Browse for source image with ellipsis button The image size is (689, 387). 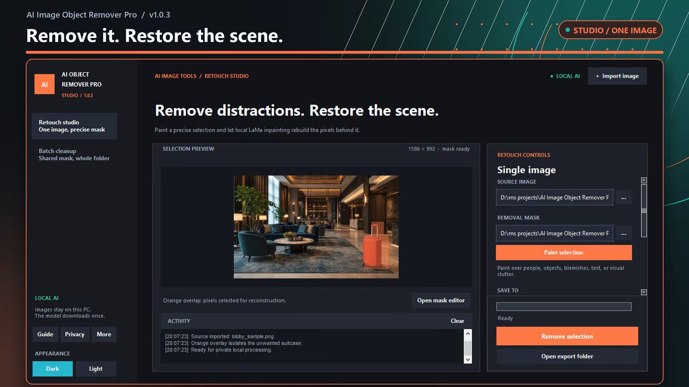click(624, 197)
